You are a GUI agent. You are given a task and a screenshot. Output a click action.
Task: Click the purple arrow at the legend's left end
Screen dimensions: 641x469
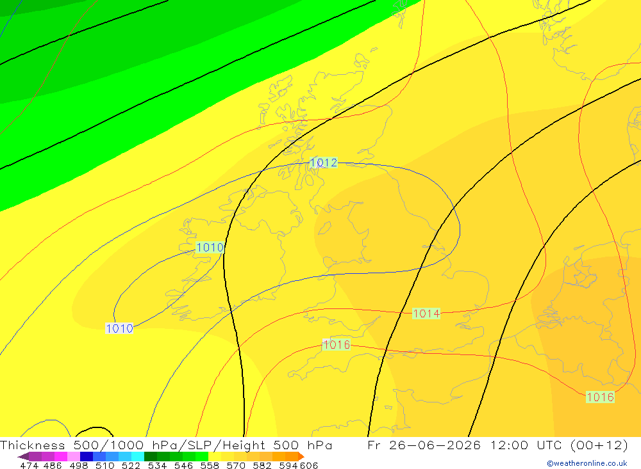(23, 456)
